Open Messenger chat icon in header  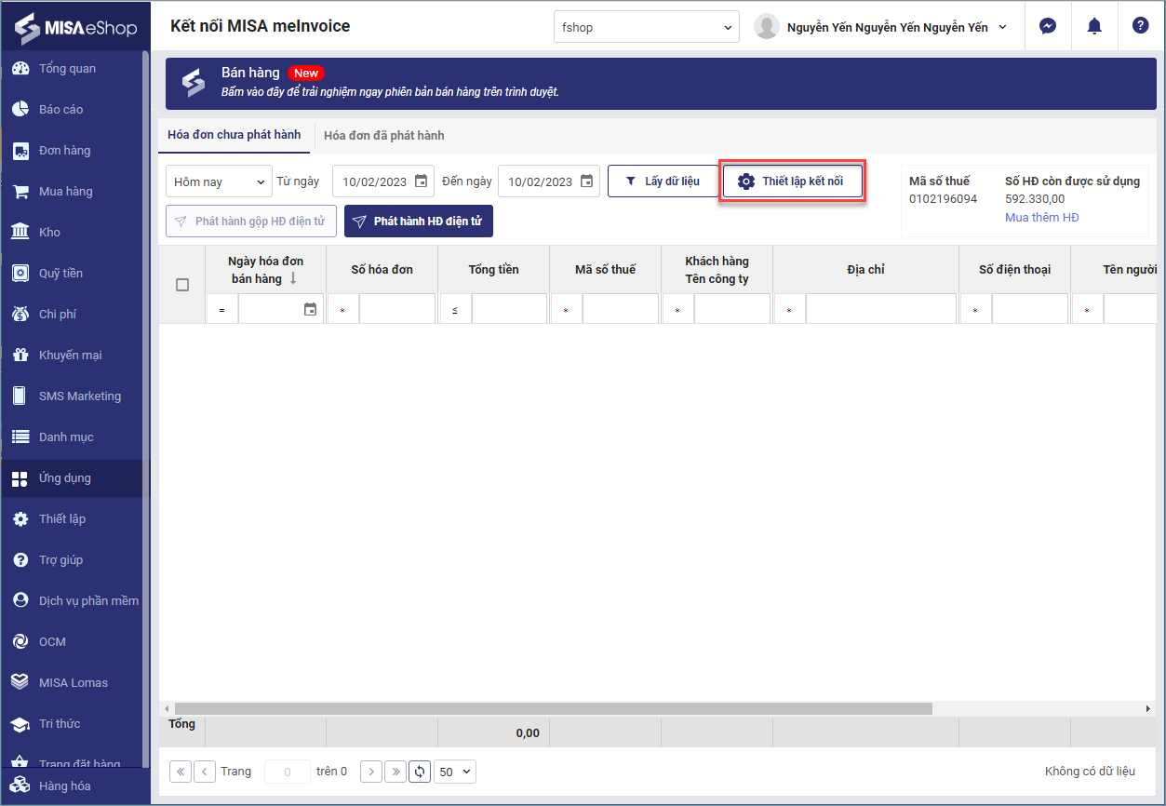(1048, 26)
